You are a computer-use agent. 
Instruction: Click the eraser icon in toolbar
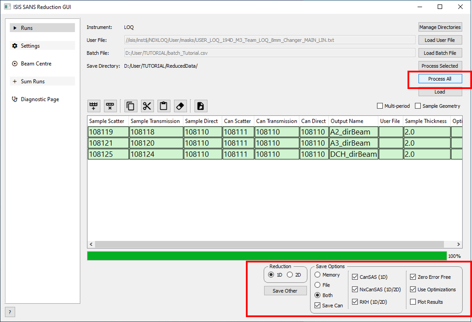click(180, 106)
